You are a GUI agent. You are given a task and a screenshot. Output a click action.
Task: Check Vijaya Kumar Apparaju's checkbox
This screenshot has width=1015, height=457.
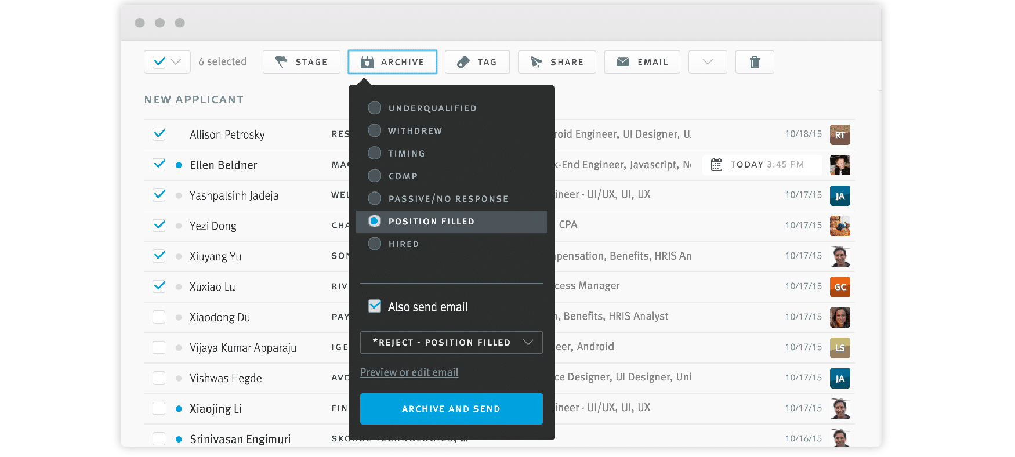[159, 347]
